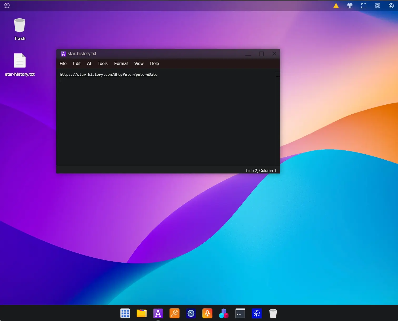Expand the Format menu
Viewport: 398px width, 321px height.
click(121, 63)
